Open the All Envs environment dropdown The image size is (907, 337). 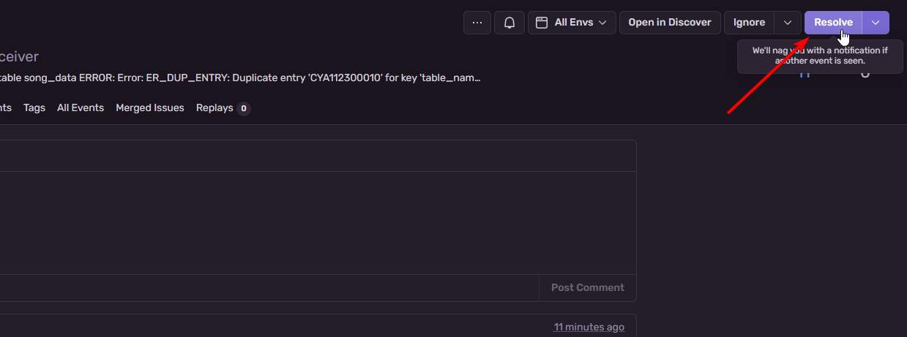click(572, 23)
